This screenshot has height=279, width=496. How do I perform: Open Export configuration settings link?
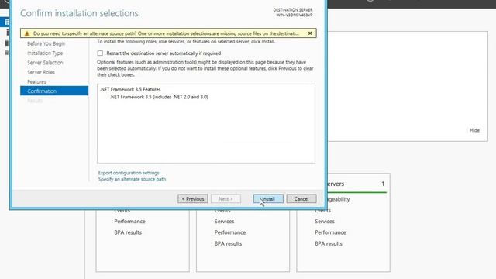coord(129,173)
